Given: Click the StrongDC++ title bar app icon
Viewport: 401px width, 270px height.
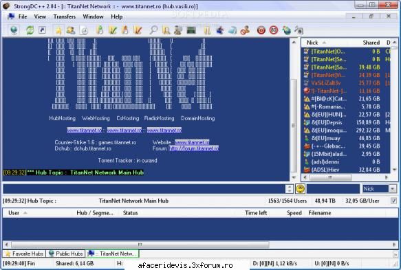Looking at the screenshot, I should pos(7,5).
